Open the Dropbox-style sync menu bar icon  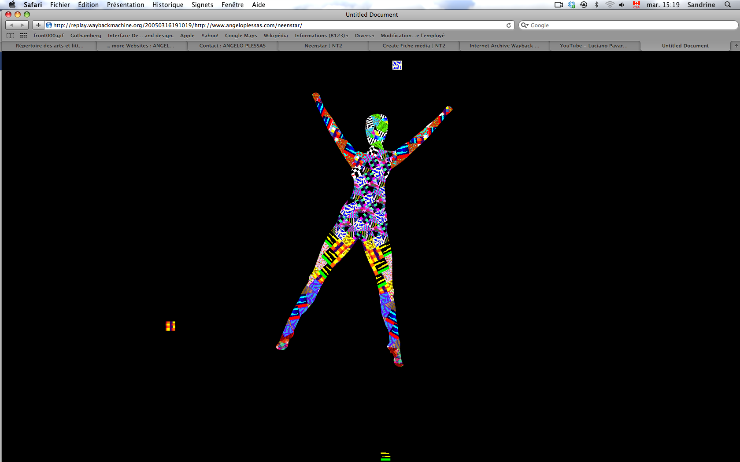572,5
